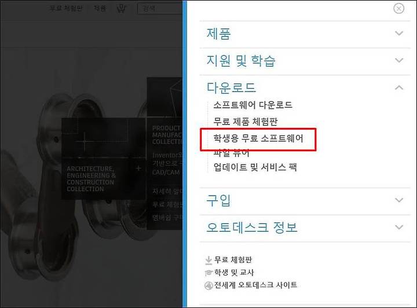Expand the 구입 section chevron
Viewport: 417px width, 308px height.
point(399,200)
